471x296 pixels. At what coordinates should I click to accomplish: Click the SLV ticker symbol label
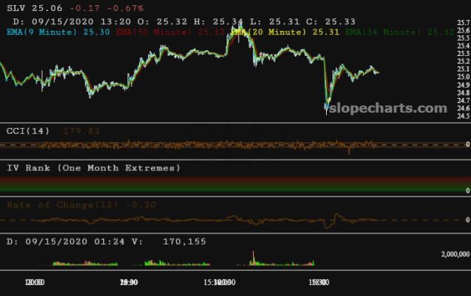pyautogui.click(x=15, y=8)
